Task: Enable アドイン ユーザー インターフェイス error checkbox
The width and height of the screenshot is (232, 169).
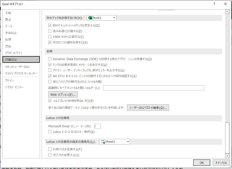Action: [50, 70]
